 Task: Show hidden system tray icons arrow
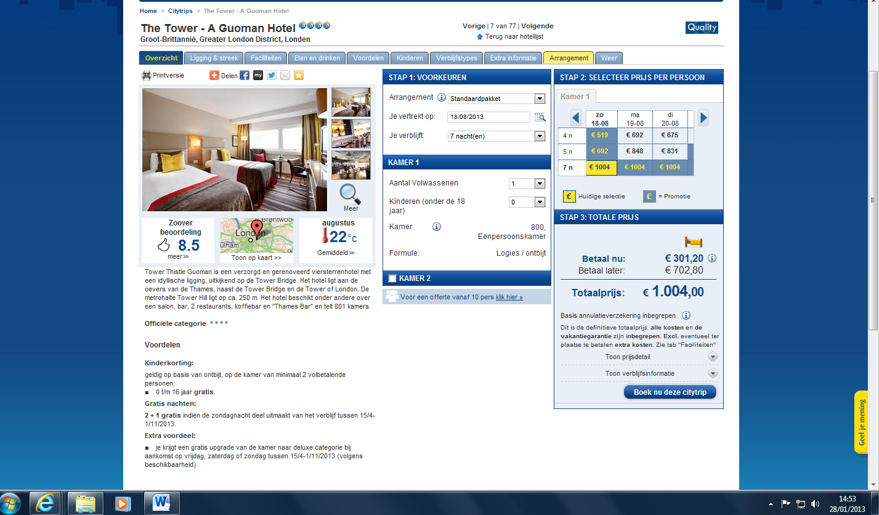point(771,504)
